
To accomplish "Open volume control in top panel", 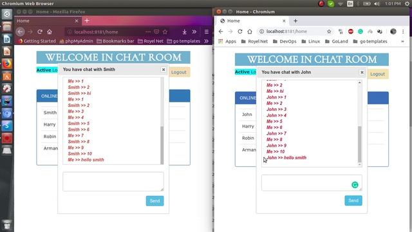I will [377, 4].
